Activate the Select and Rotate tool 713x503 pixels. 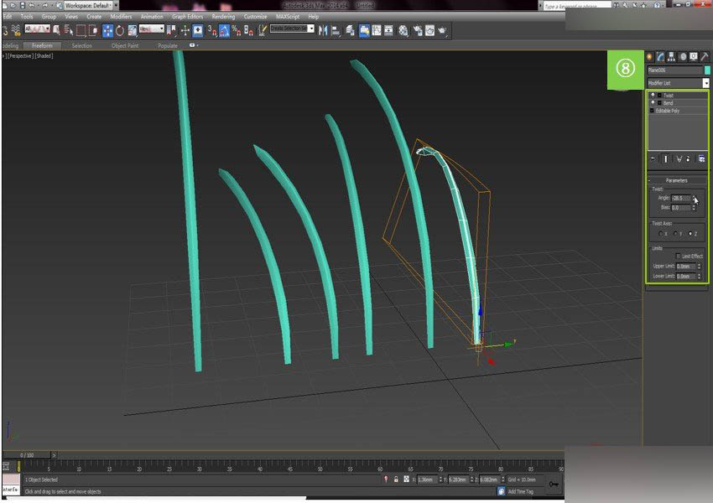tap(121, 32)
